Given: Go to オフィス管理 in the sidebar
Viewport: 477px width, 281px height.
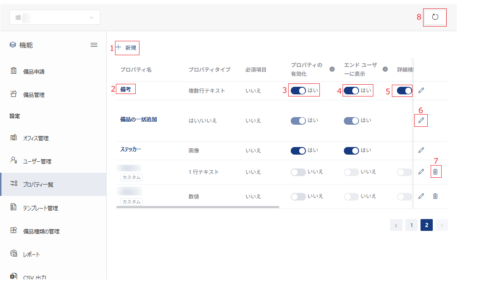Looking at the screenshot, I should 36,138.
